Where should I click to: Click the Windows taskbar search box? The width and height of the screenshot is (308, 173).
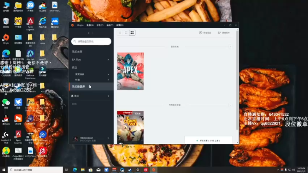pyautogui.click(x=35, y=170)
